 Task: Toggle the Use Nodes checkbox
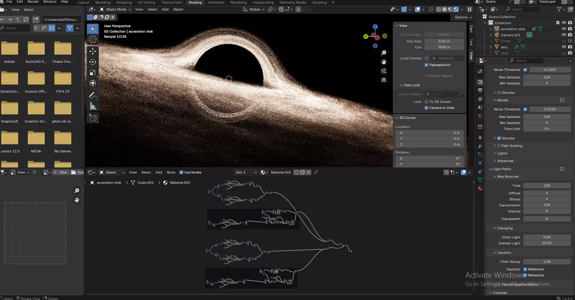click(x=181, y=172)
